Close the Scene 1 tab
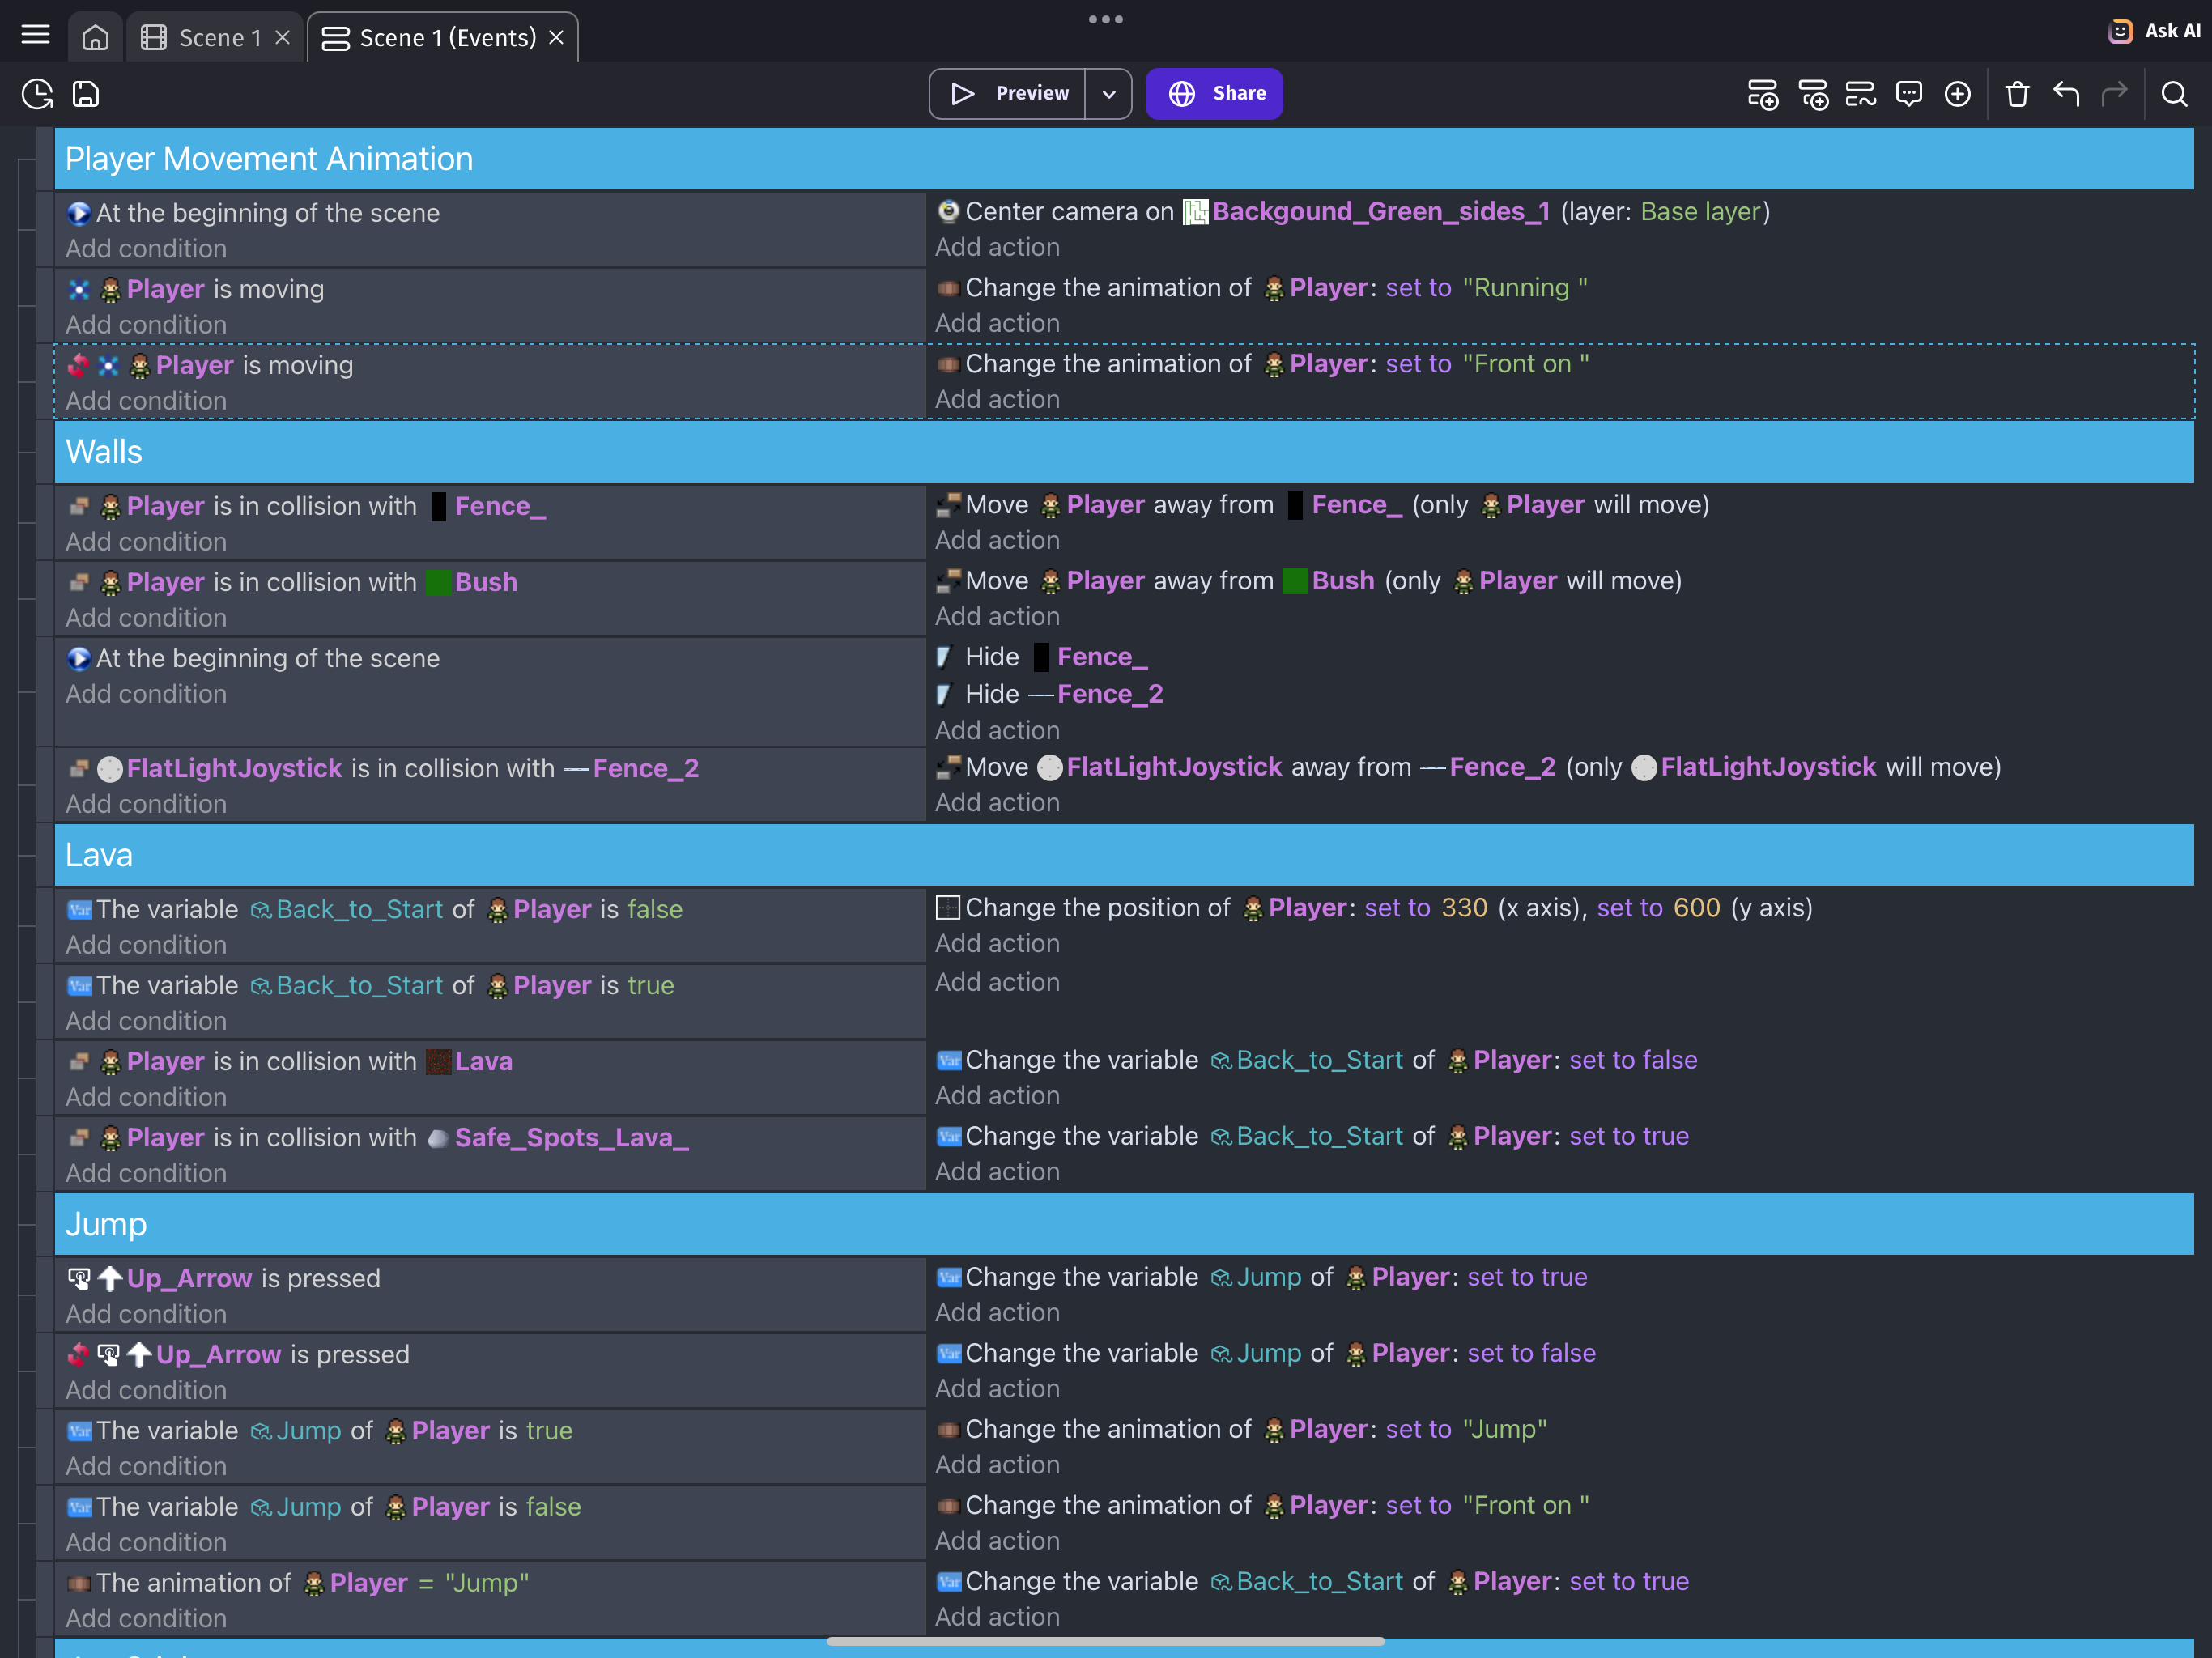Screen dimensions: 2212x1658 (x=283, y=38)
